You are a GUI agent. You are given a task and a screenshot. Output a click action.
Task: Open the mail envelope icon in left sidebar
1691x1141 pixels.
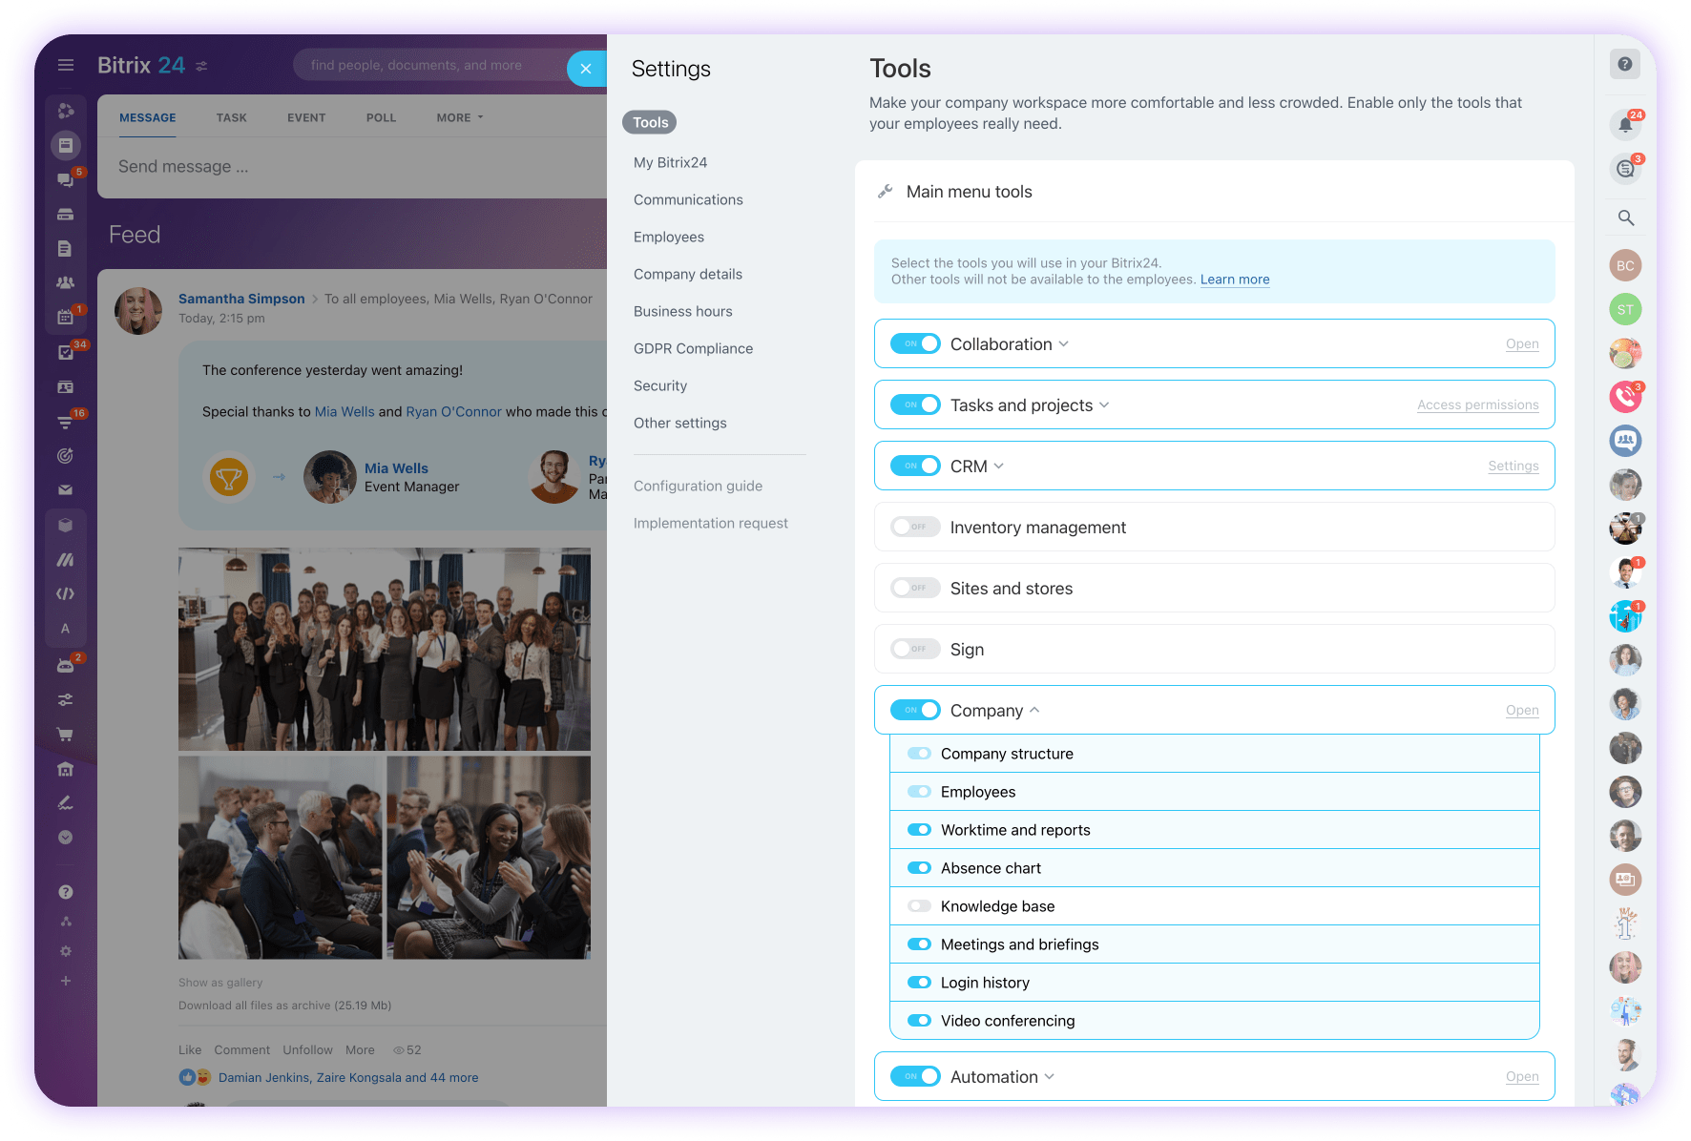(65, 490)
